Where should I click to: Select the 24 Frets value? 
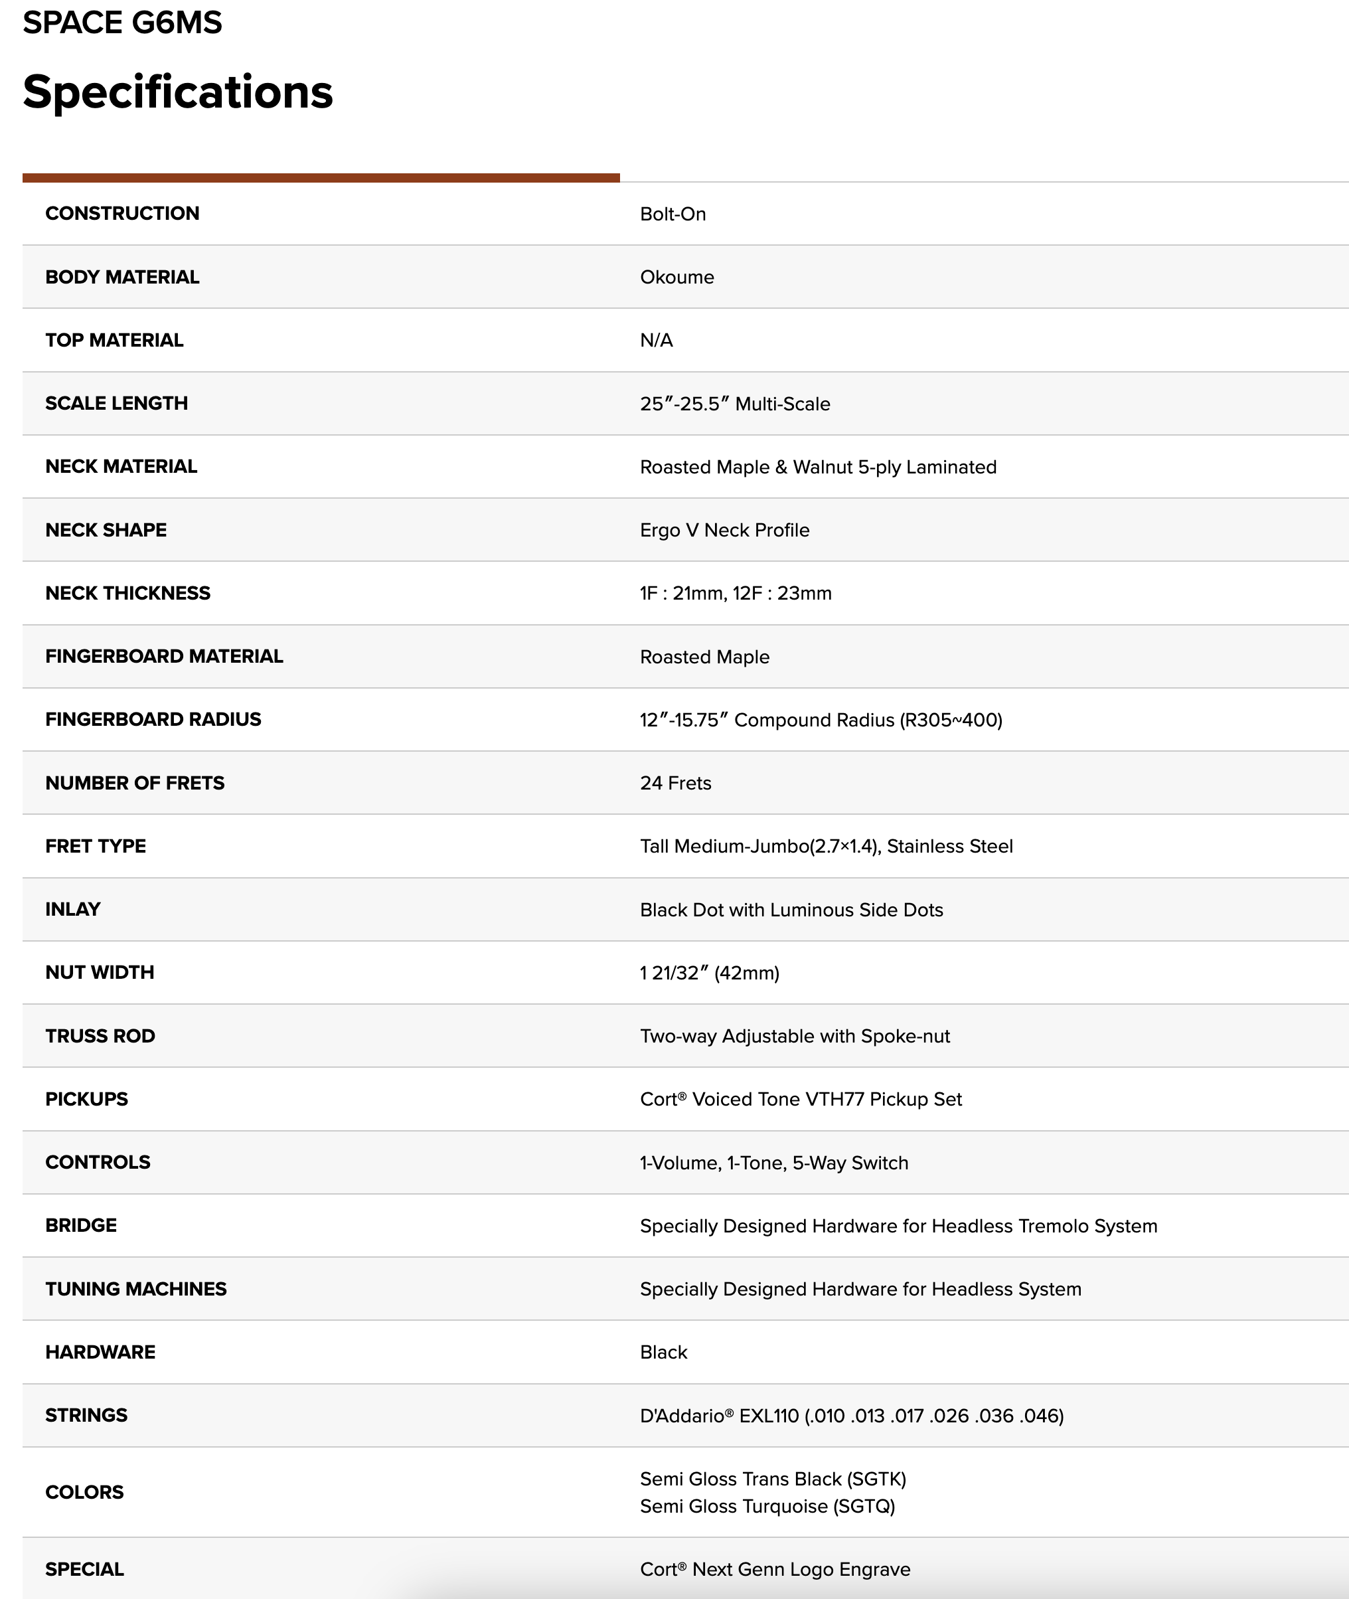coord(676,783)
